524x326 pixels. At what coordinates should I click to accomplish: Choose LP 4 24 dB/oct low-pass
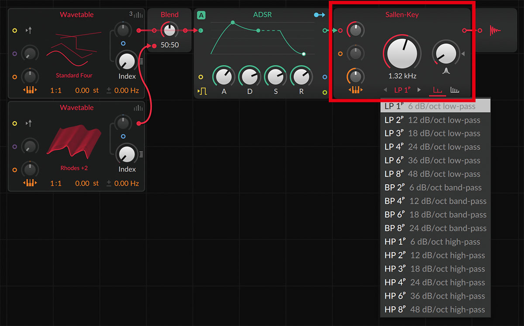point(435,147)
